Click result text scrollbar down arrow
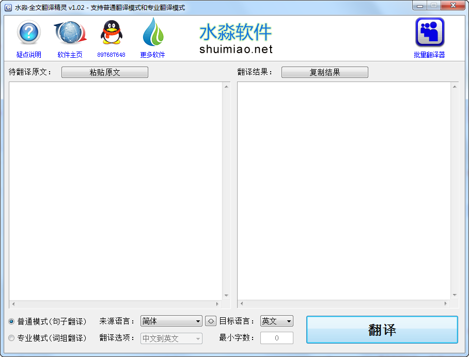The width and height of the screenshot is (469, 357). (x=455, y=295)
